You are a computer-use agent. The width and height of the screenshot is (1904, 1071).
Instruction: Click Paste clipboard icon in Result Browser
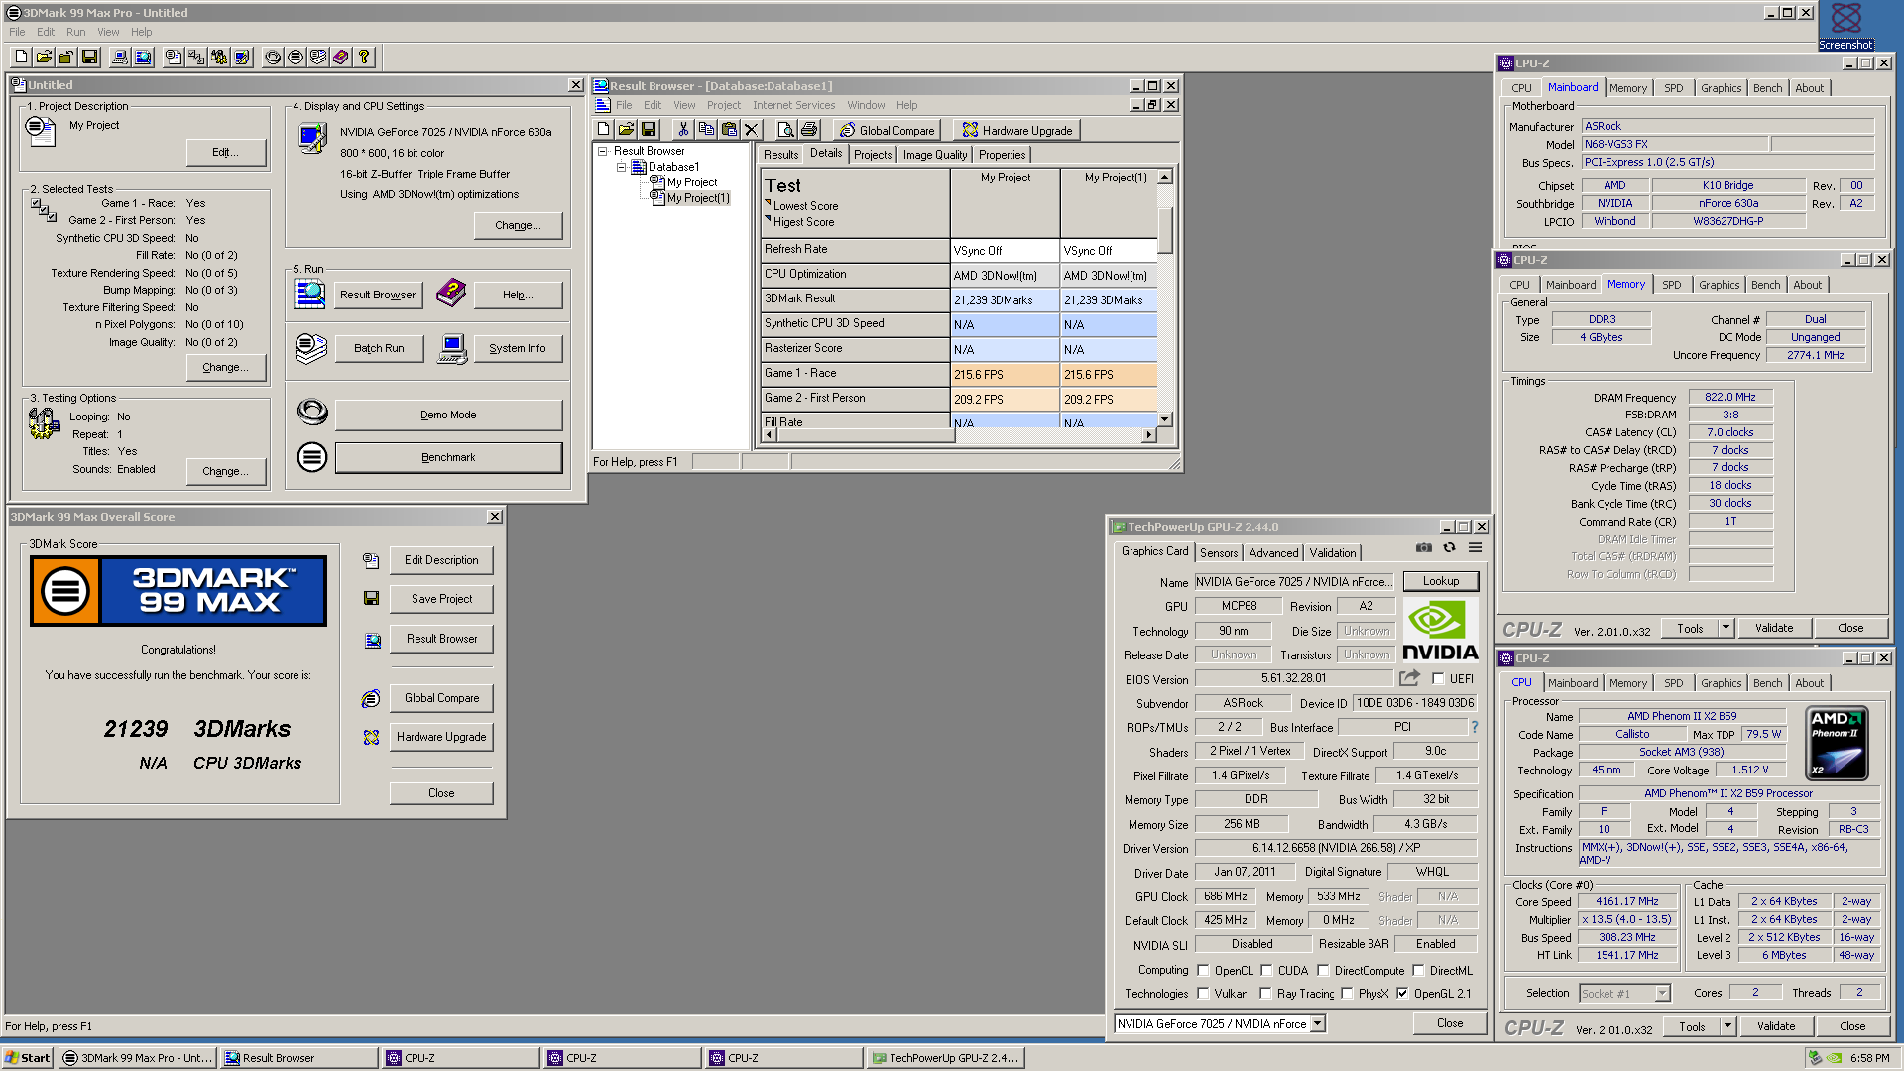(x=729, y=130)
